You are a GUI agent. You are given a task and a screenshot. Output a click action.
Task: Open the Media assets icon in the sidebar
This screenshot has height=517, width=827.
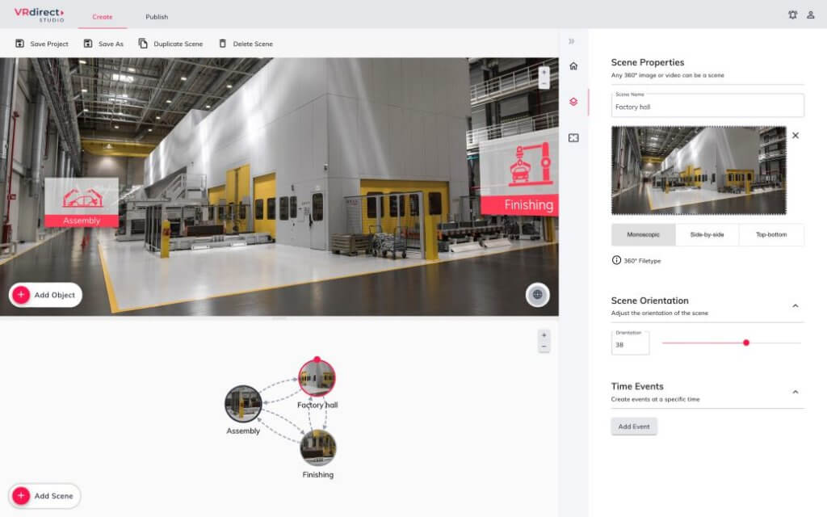[573, 137]
